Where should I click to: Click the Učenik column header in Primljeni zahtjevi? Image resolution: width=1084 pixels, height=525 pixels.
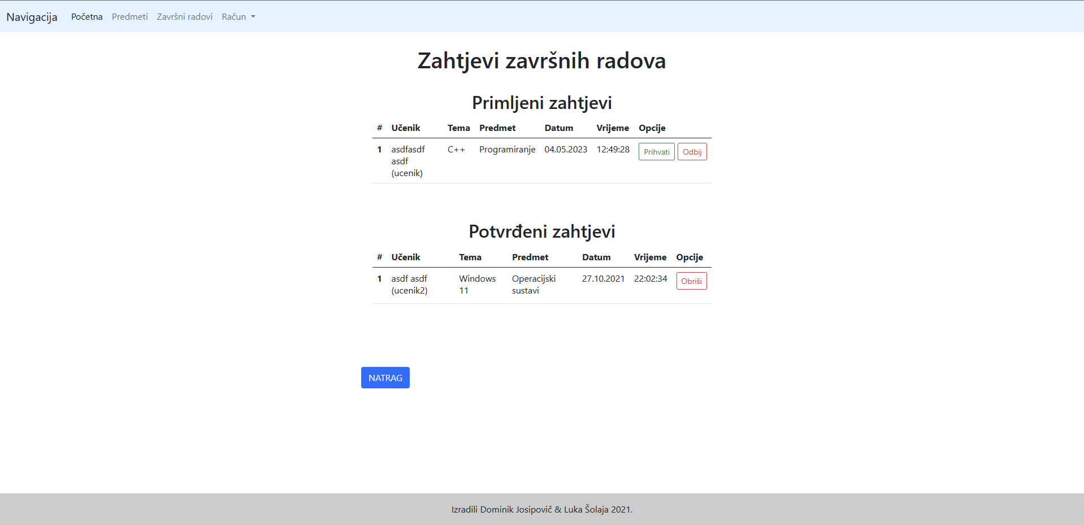(x=405, y=128)
